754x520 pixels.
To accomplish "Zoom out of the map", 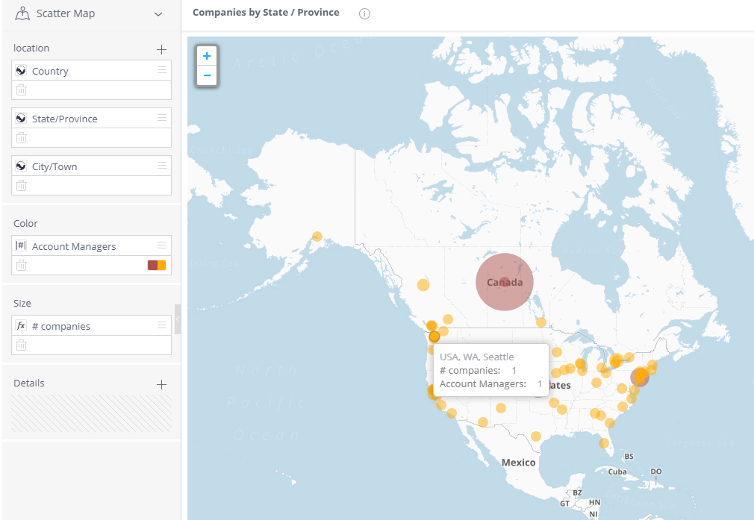I will click(207, 75).
